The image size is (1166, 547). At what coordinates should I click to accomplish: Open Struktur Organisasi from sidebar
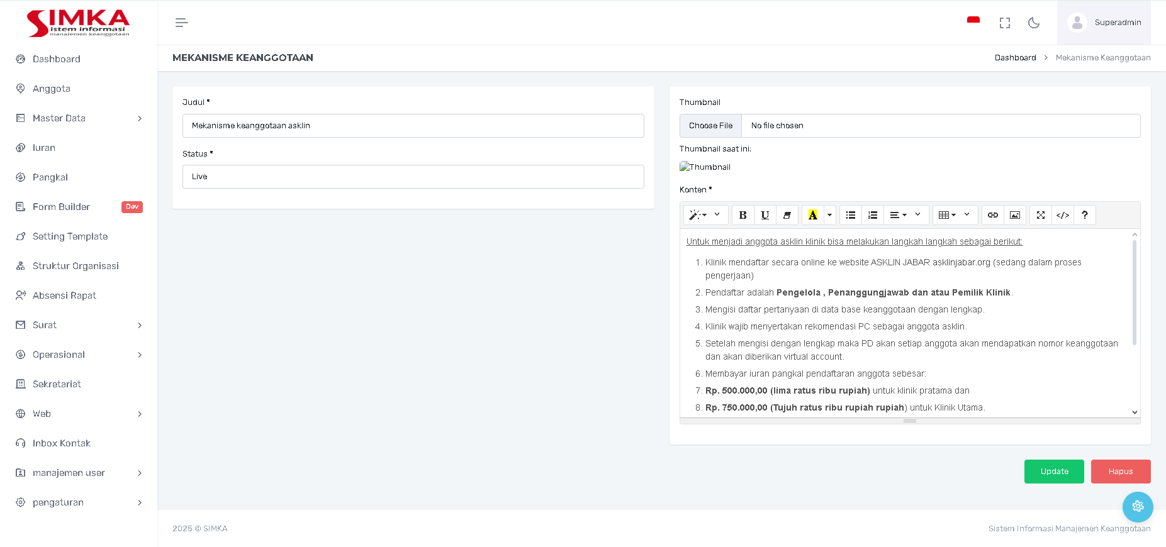(x=76, y=266)
